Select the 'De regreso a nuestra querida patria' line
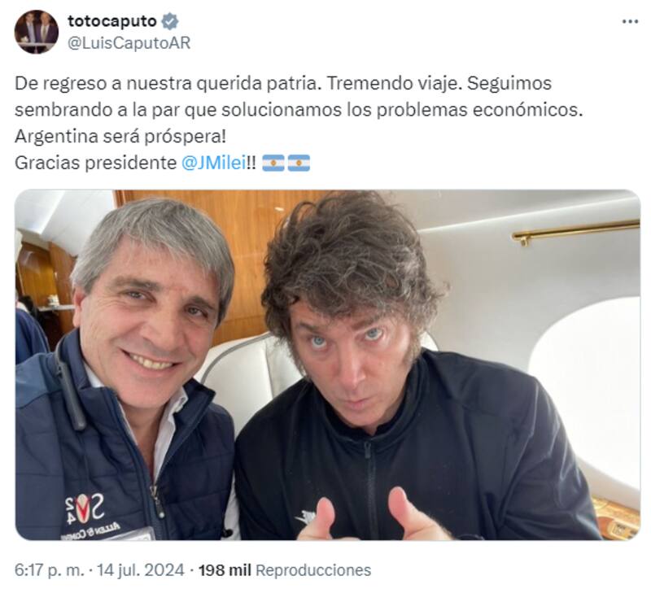 pos(168,84)
